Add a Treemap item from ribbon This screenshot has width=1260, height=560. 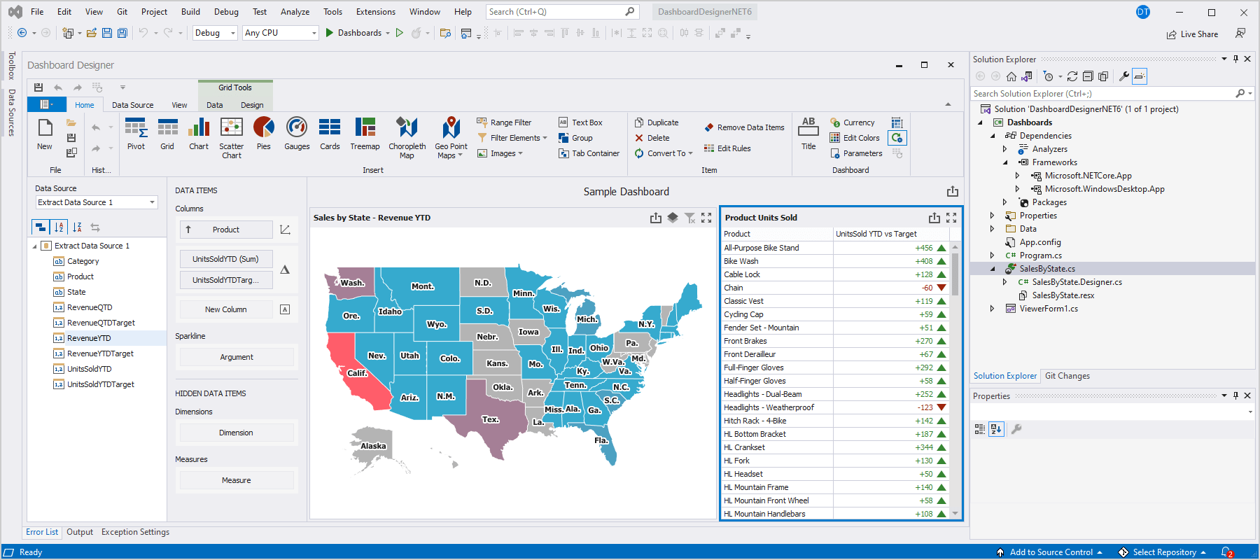click(365, 133)
